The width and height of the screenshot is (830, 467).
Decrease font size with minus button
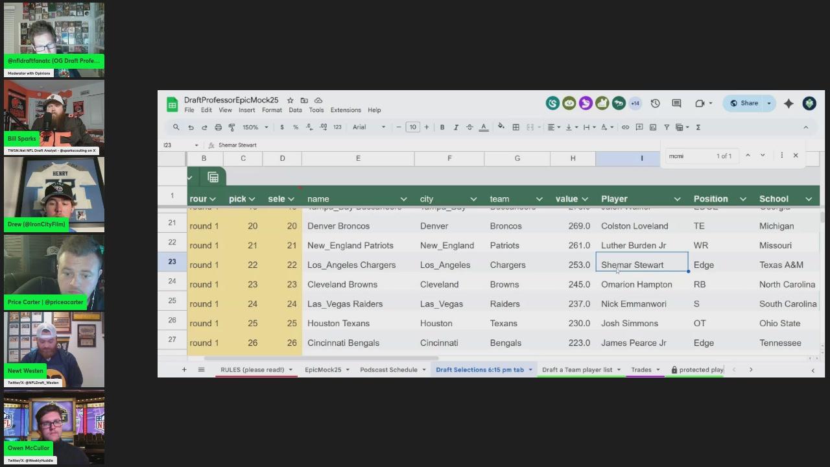click(x=399, y=127)
